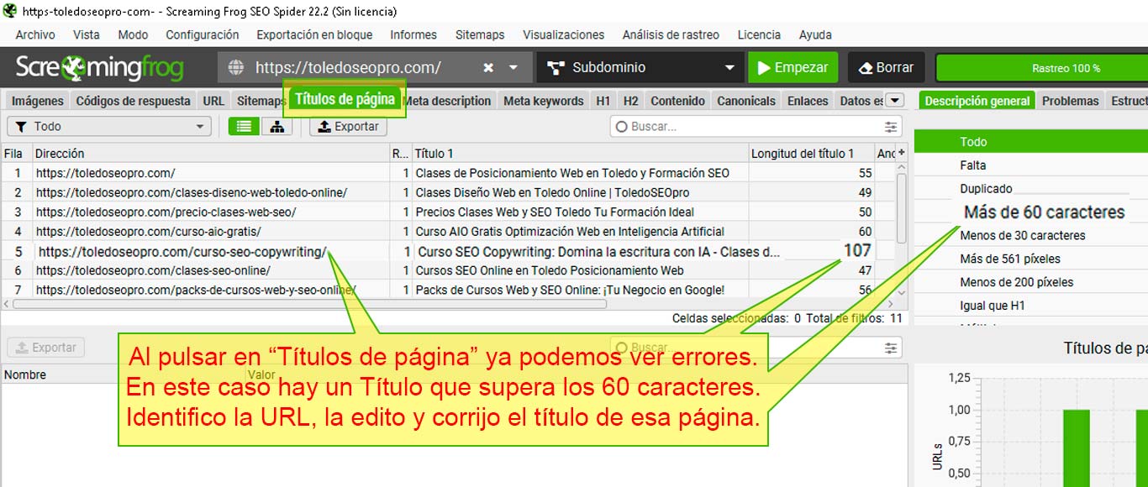Clear the URL using the X icon
Viewport: 1148px width, 487px height.
pyautogui.click(x=487, y=67)
